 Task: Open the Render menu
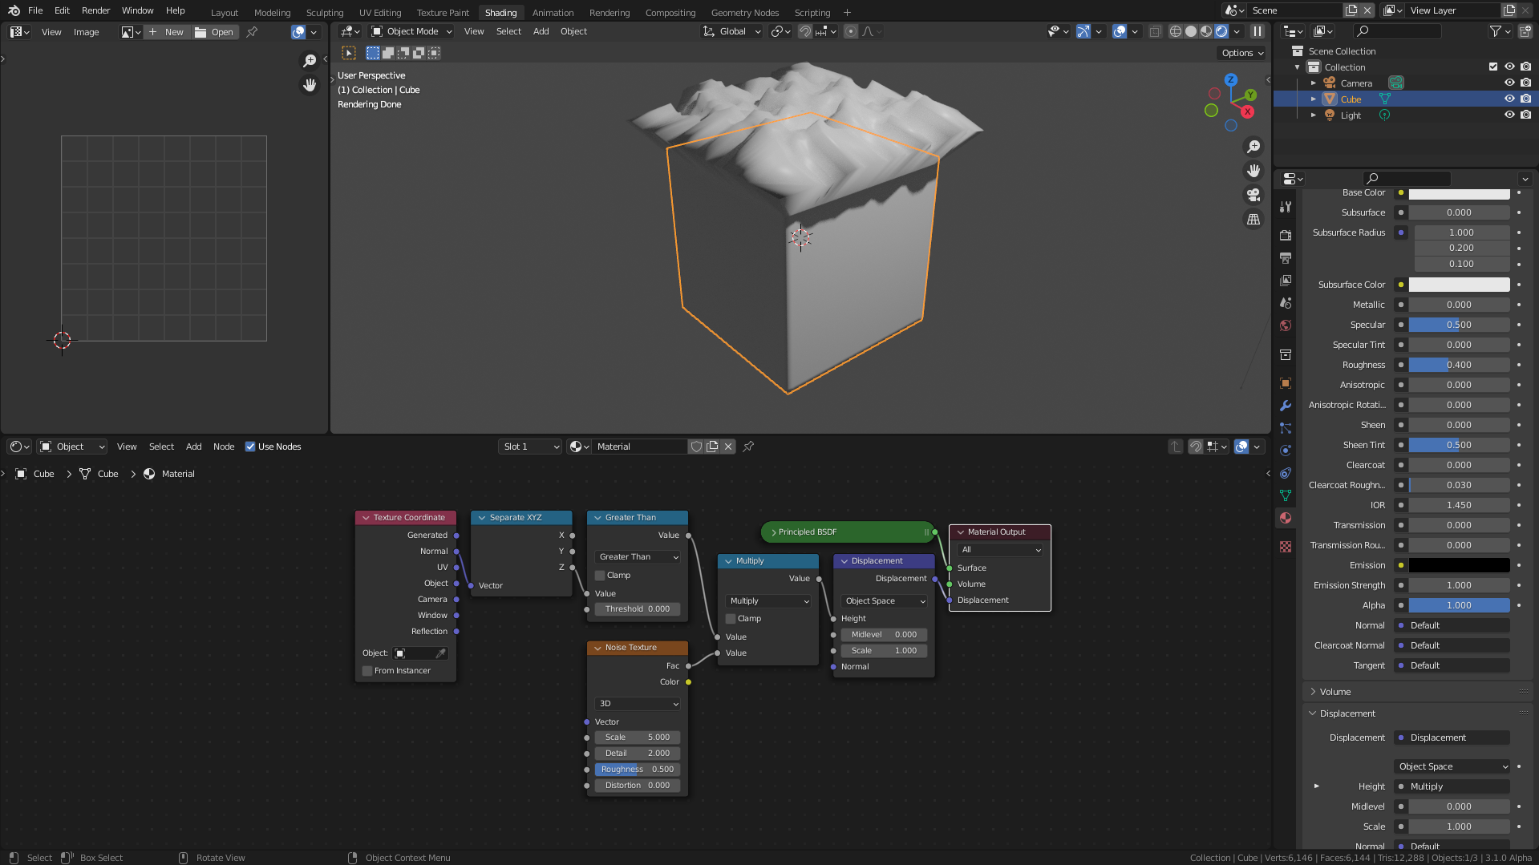click(95, 10)
